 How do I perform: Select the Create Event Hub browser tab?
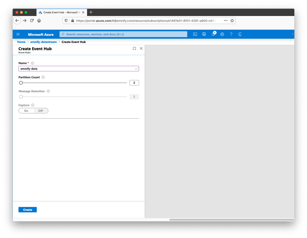[62, 12]
